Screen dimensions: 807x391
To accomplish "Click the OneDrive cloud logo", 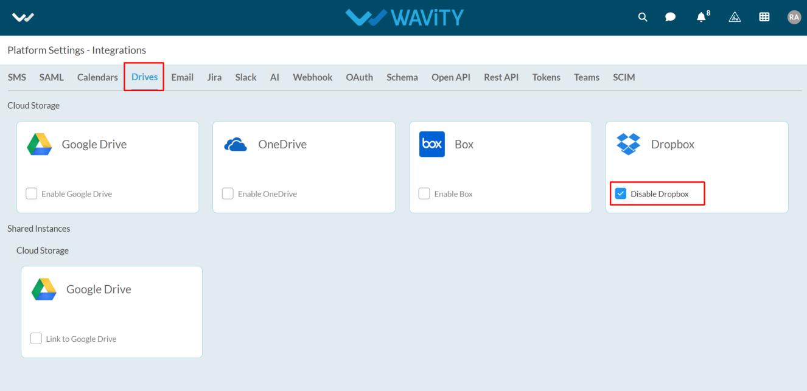I will click(x=236, y=145).
